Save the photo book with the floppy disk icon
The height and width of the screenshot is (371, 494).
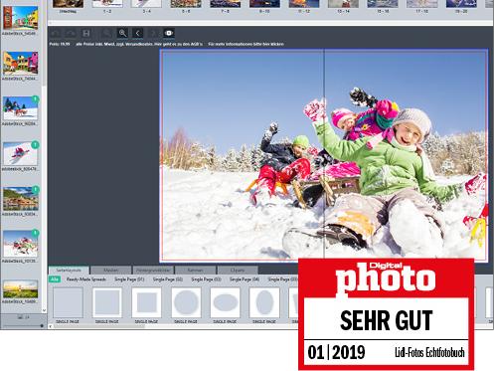pos(86,33)
